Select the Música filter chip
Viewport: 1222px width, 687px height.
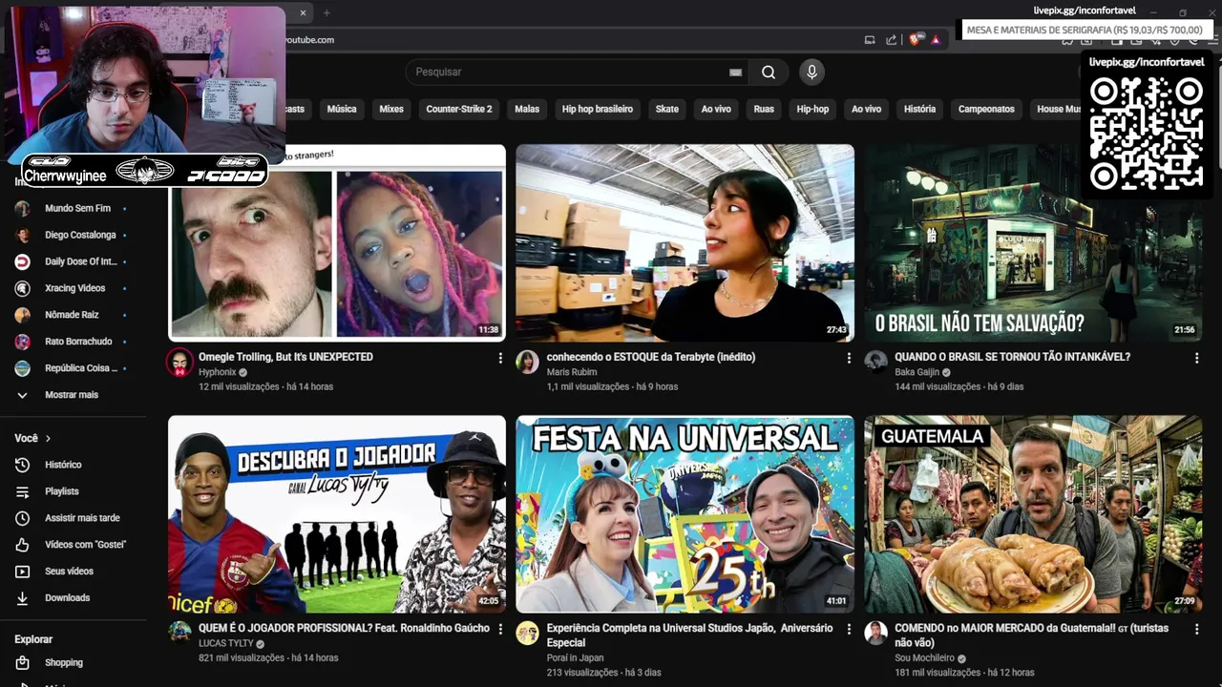pos(342,109)
